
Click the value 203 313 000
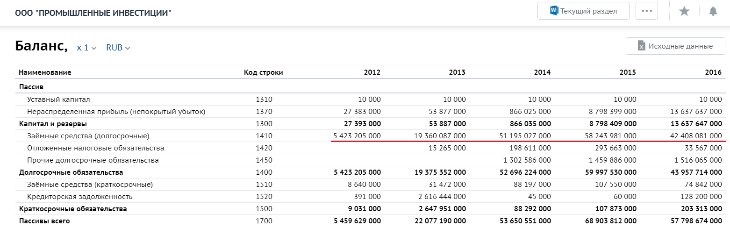coord(702,209)
